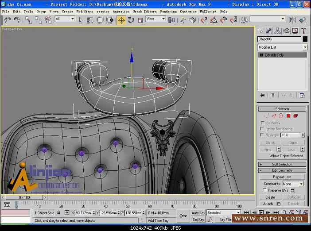The image size is (311, 231).
Task: Click the Select and Link icon
Action: 28,20
